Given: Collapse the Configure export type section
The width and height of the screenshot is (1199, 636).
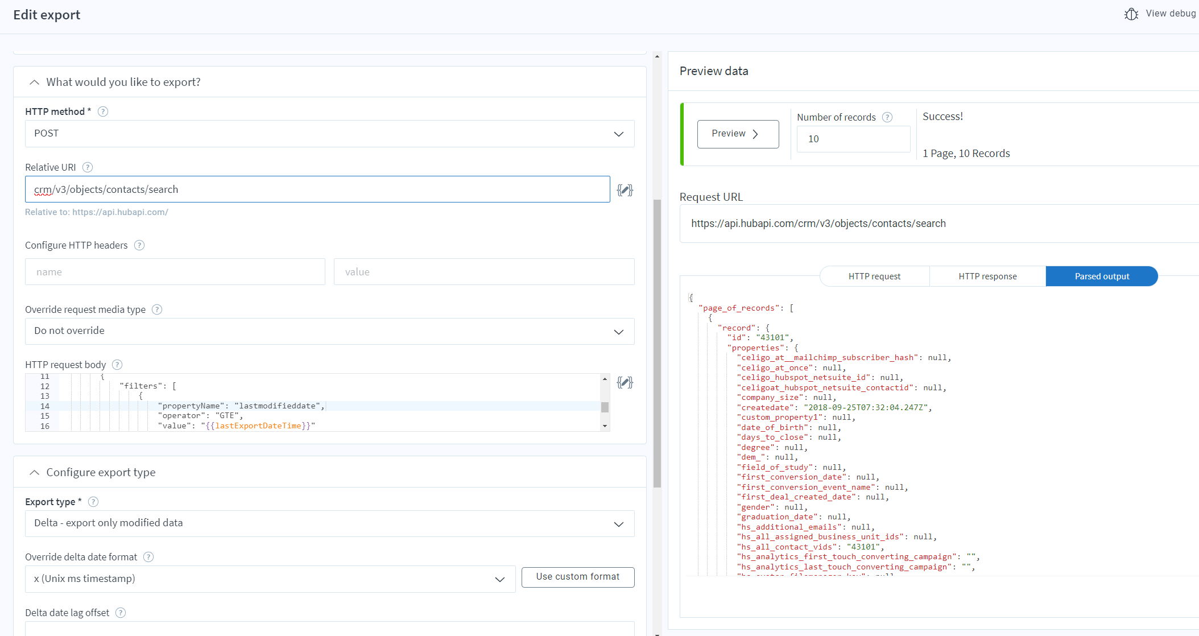Looking at the screenshot, I should point(35,473).
